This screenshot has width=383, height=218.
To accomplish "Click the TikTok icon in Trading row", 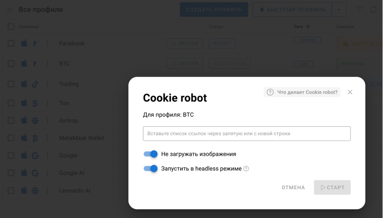I will pos(35,84).
